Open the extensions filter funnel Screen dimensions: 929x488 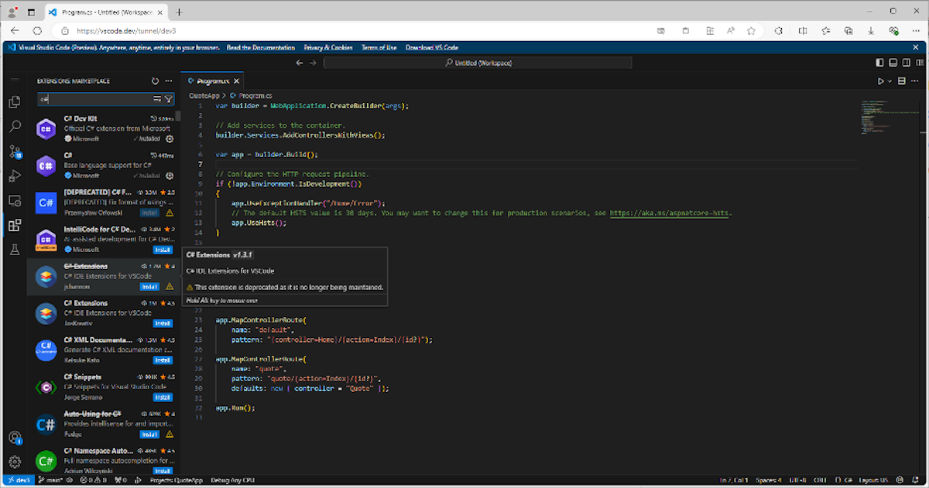click(x=169, y=99)
